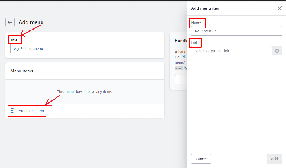Screen dimensions: 286x168
Task: Click the dotted plus icon beside Add menu item
Action: (x=12, y=111)
